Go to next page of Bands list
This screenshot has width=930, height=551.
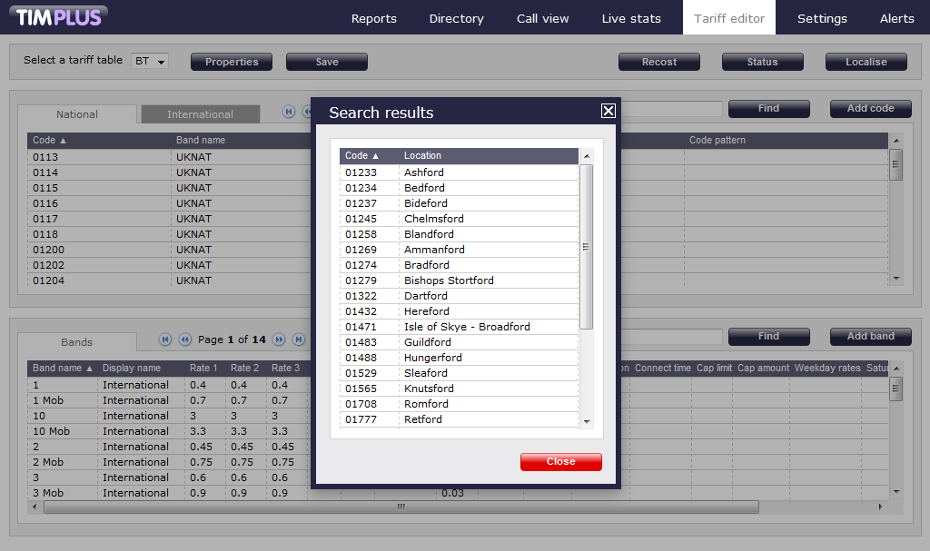(x=280, y=339)
